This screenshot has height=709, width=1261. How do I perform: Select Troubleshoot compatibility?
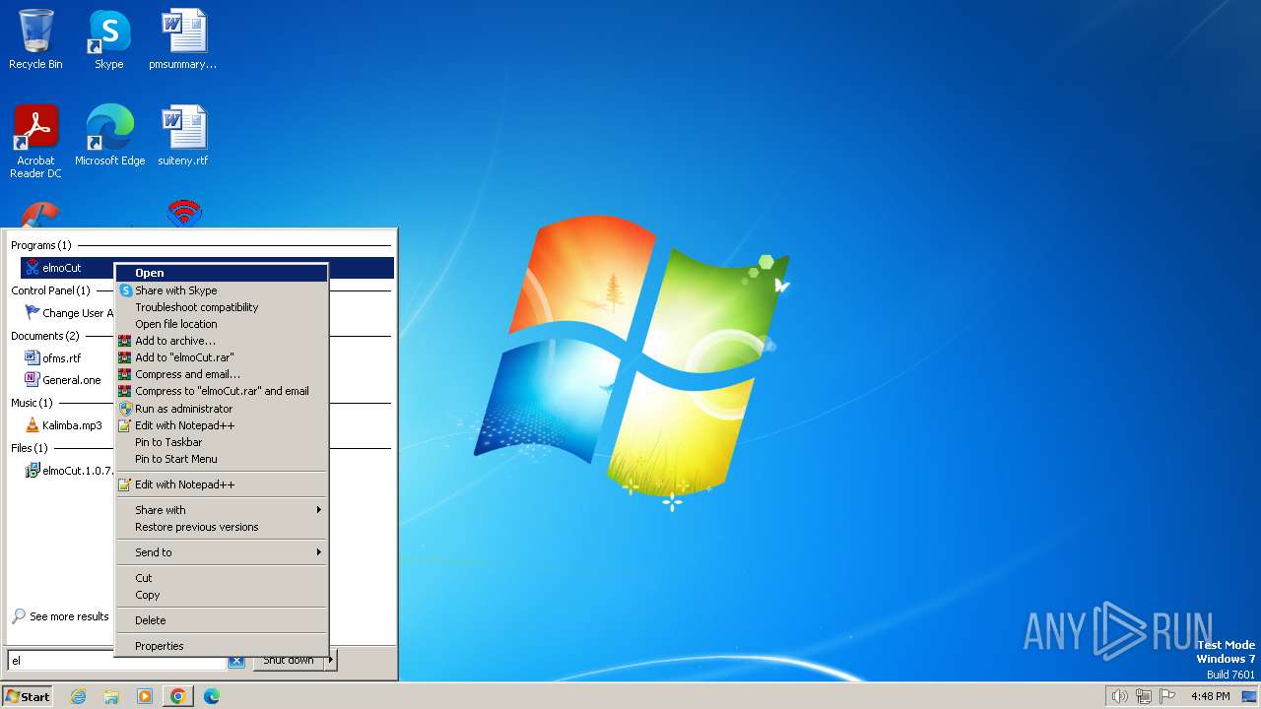click(222, 307)
